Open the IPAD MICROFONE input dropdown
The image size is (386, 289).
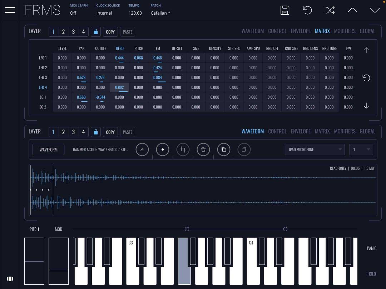[x=314, y=149]
